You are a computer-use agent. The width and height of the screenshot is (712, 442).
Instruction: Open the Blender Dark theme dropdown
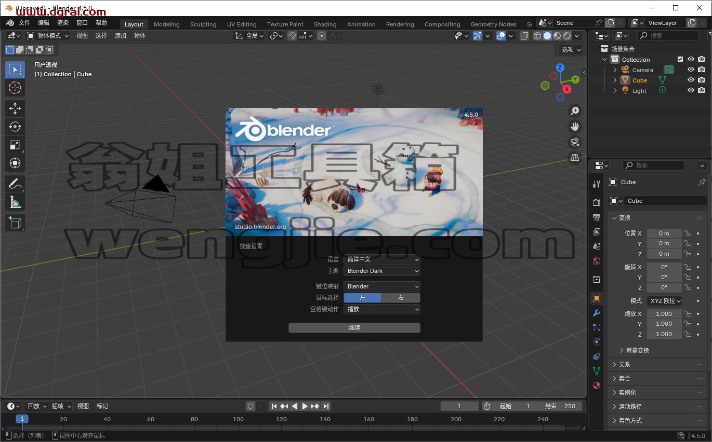381,271
